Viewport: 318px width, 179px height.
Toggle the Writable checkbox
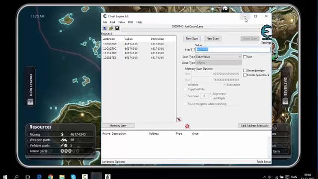(185, 85)
